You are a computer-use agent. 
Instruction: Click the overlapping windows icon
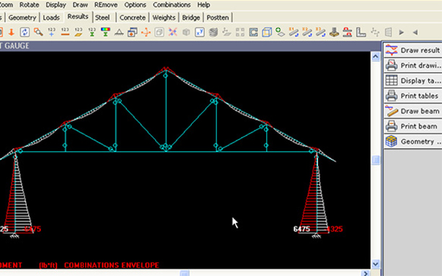[x=132, y=32]
